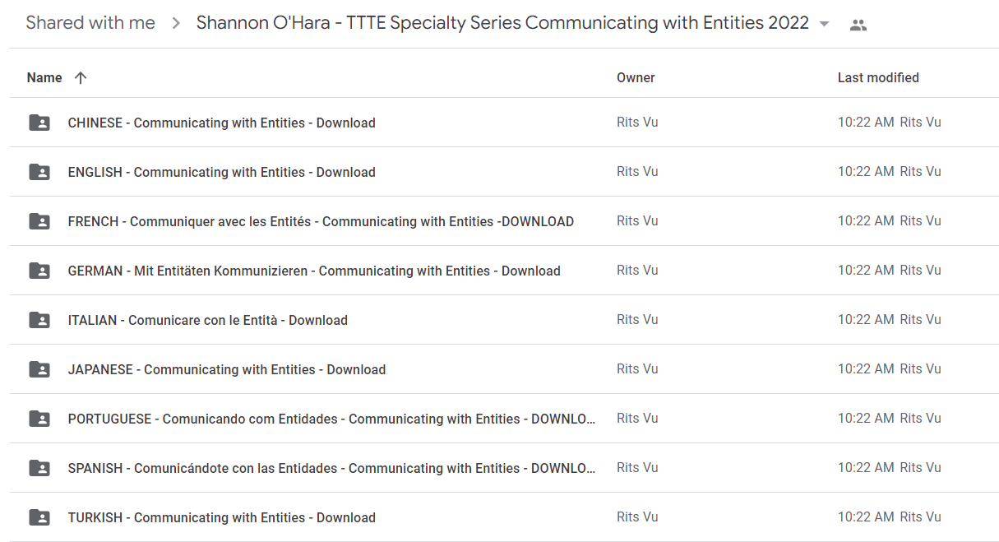Click the shared folder icon for GERMAN
The height and width of the screenshot is (542, 999).
[39, 271]
